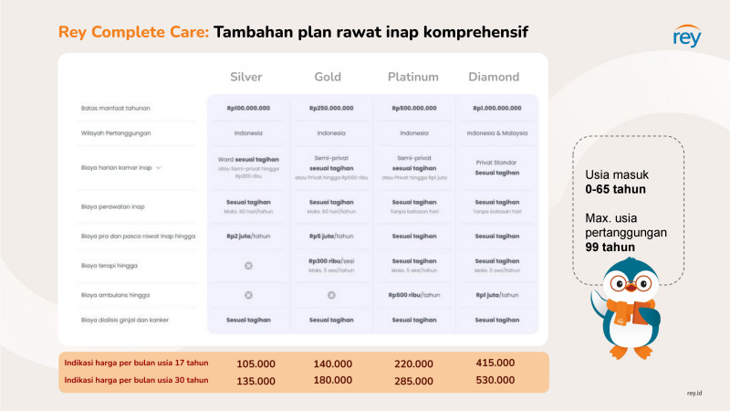Click Indonesia & Malaysia coverage cell
This screenshot has width=730, height=411.
point(497,133)
